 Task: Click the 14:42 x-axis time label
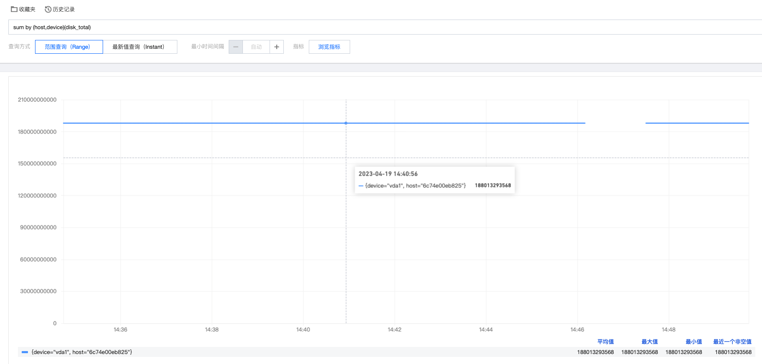coord(394,329)
